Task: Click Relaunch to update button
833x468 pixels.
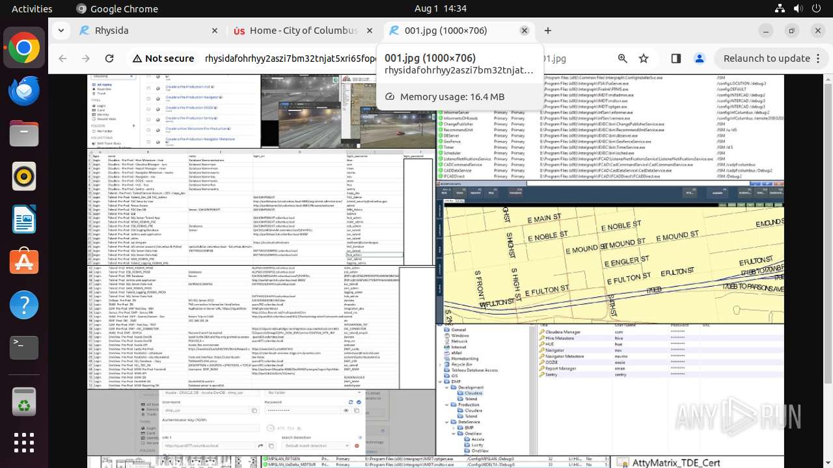Action: 767,58
